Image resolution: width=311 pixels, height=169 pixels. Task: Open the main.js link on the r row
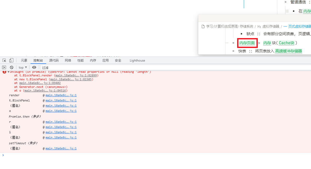[61, 122]
